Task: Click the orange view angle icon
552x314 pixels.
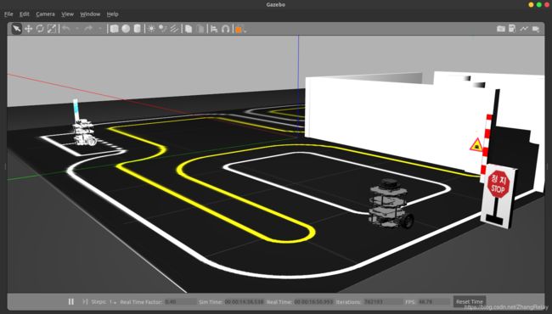Action: pos(239,30)
